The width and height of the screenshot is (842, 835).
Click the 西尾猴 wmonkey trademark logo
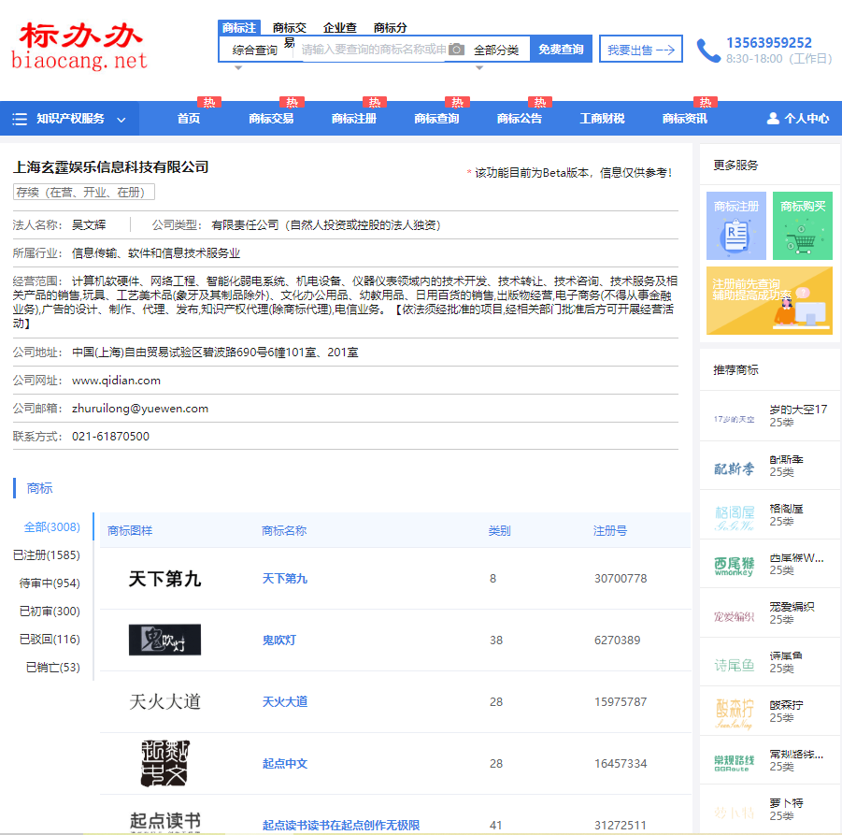tap(735, 567)
